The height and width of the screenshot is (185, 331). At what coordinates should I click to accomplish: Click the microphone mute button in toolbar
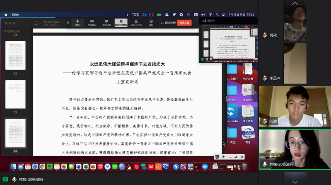77,22
